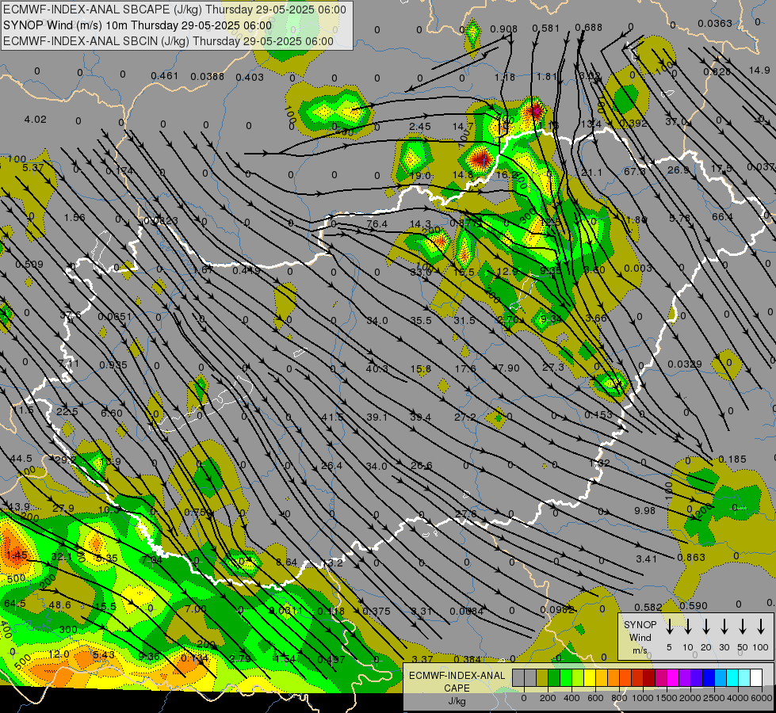The width and height of the screenshot is (776, 713).
Task: Click the map value 3.37
Action: click(422, 659)
